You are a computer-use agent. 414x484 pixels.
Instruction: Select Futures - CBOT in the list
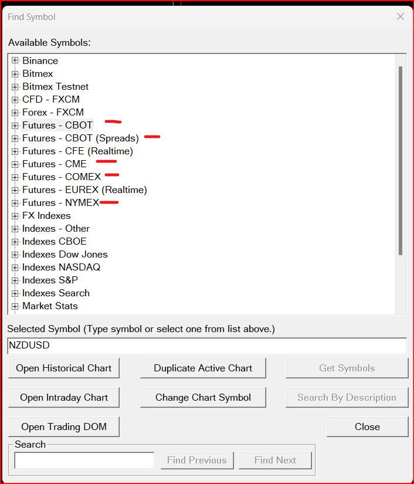57,125
